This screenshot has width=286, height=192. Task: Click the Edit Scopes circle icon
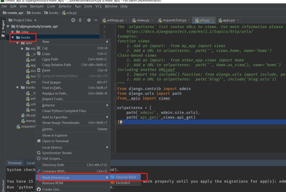pos(39,158)
